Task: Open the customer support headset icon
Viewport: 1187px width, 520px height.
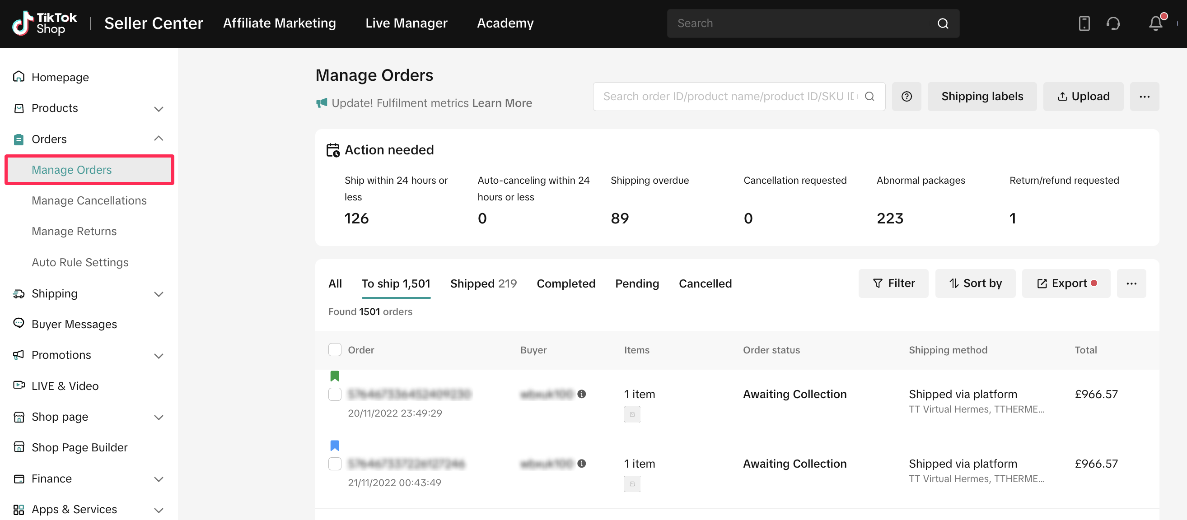Action: (1113, 23)
